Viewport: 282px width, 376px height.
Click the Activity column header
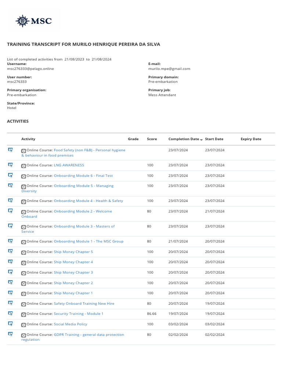pyautogui.click(x=28, y=139)
